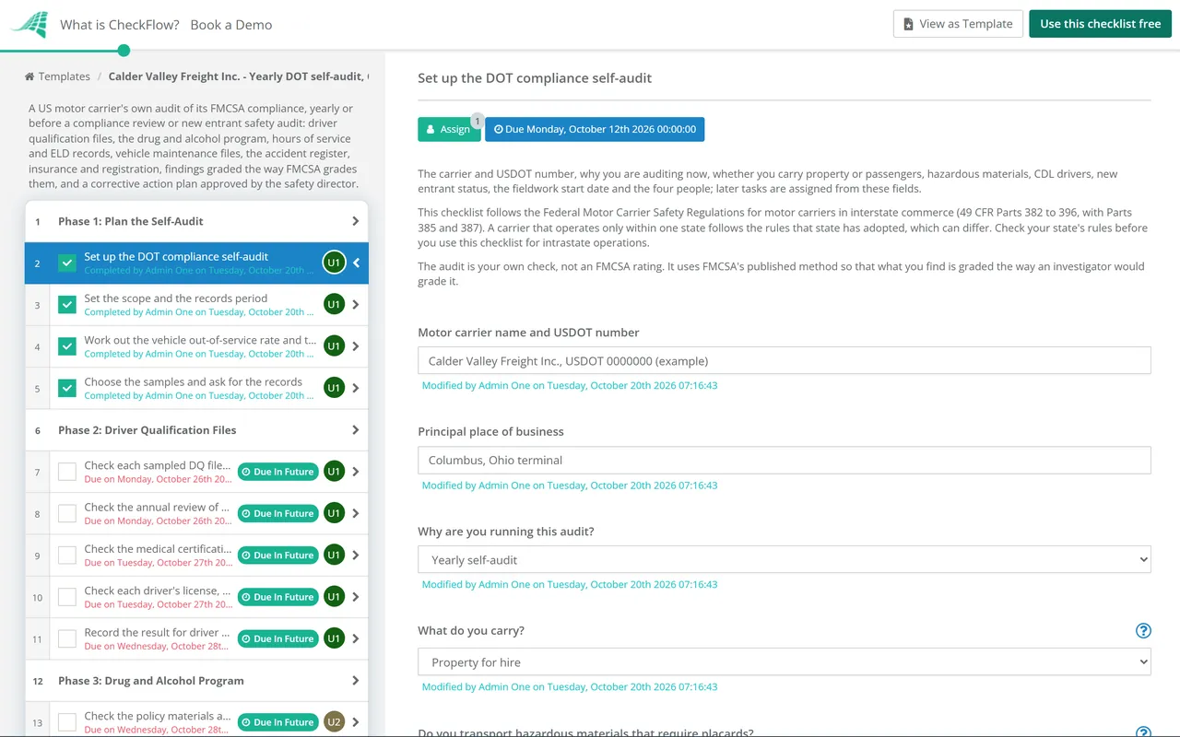Go to Templates breadcrumb
This screenshot has width=1180, height=737.
point(65,76)
